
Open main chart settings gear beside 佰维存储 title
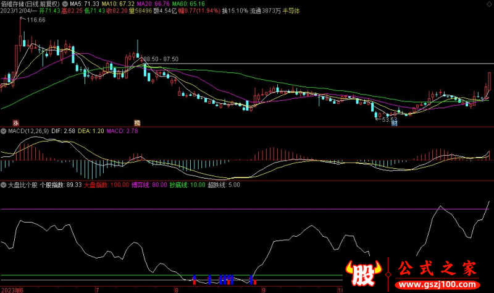coord(65,3)
